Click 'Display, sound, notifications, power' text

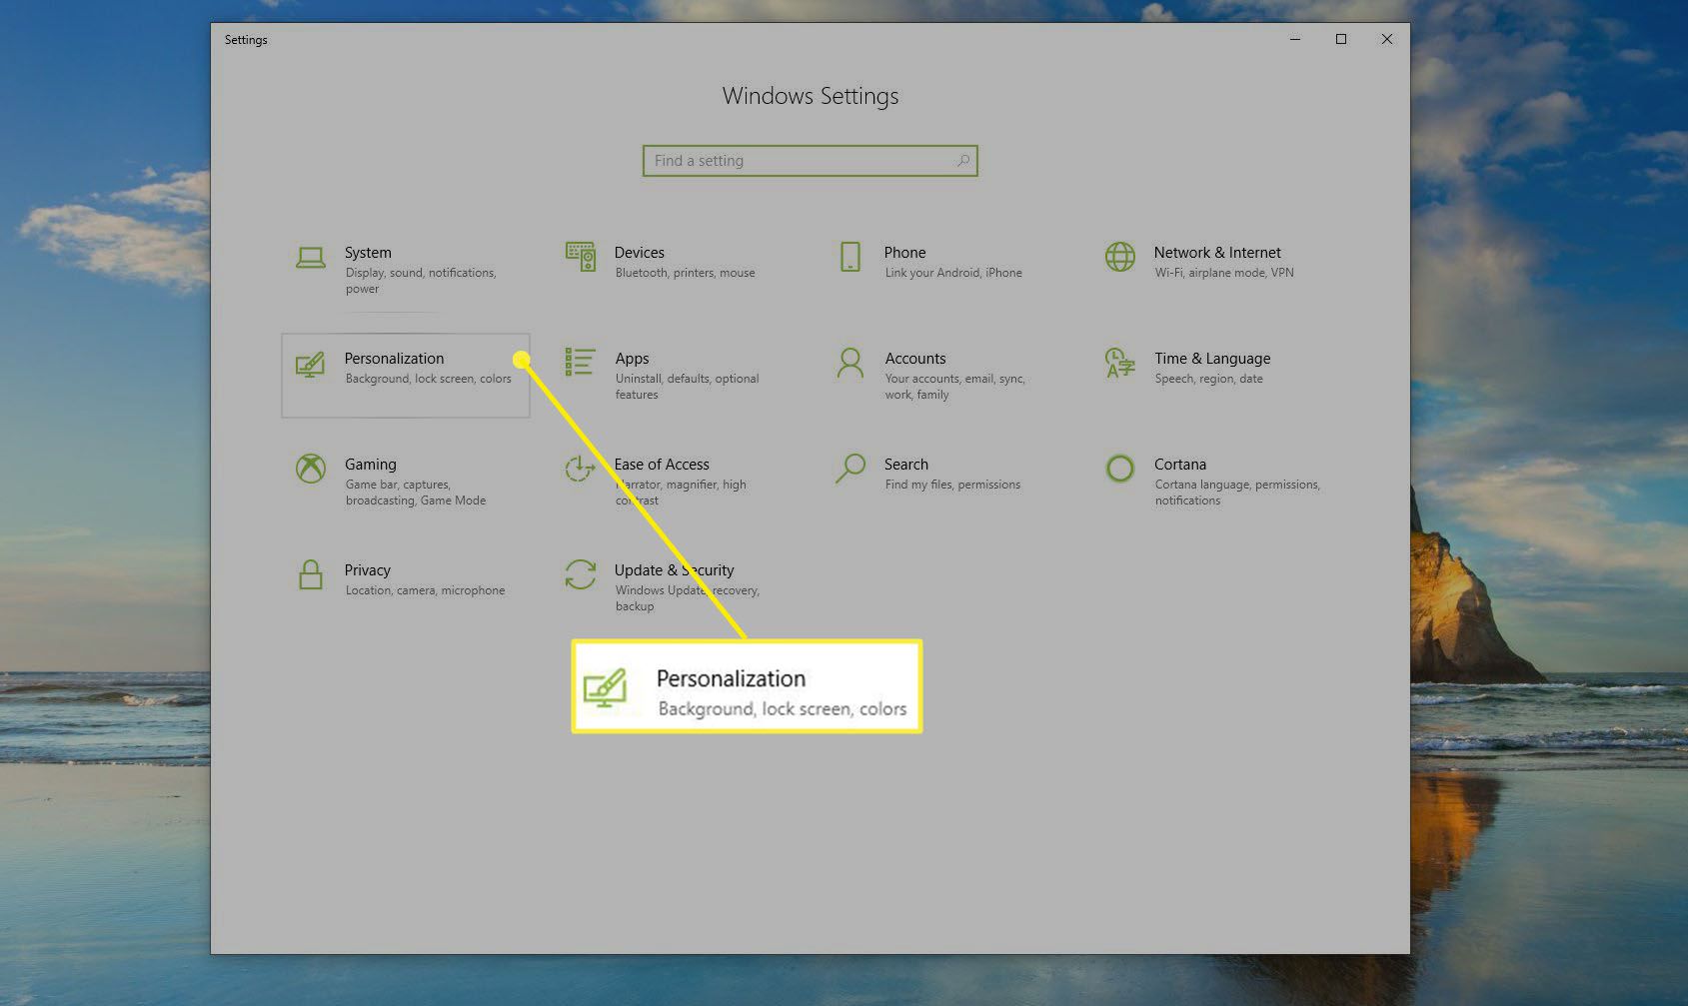(x=421, y=281)
